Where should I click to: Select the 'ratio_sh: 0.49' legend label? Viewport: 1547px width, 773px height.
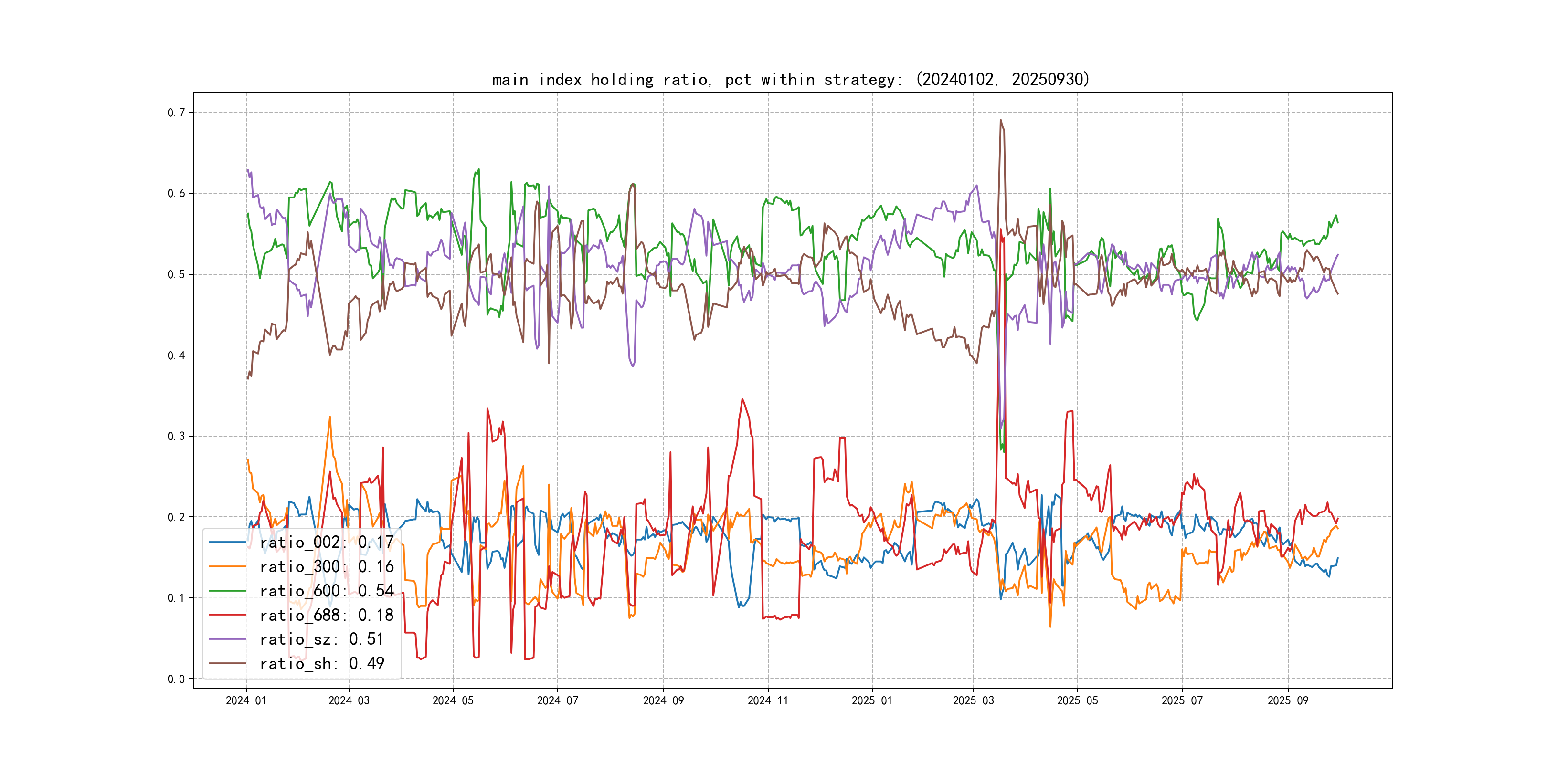(321, 663)
